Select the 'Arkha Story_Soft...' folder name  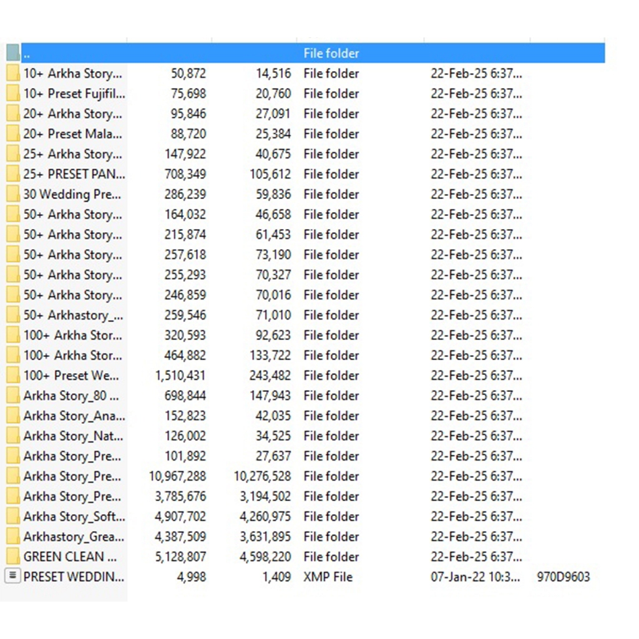point(74,517)
